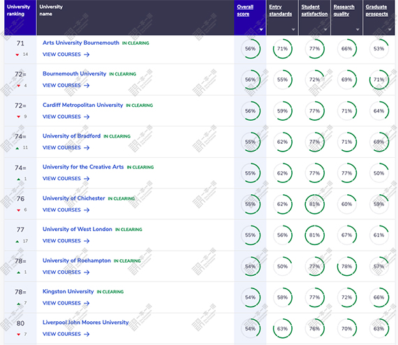Open University of Bradford page
Image resolution: width=398 pixels, height=345 pixels.
click(72, 135)
